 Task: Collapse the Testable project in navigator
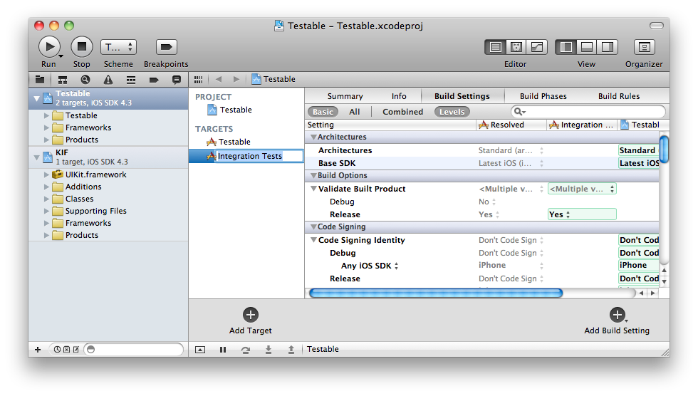tap(36, 98)
